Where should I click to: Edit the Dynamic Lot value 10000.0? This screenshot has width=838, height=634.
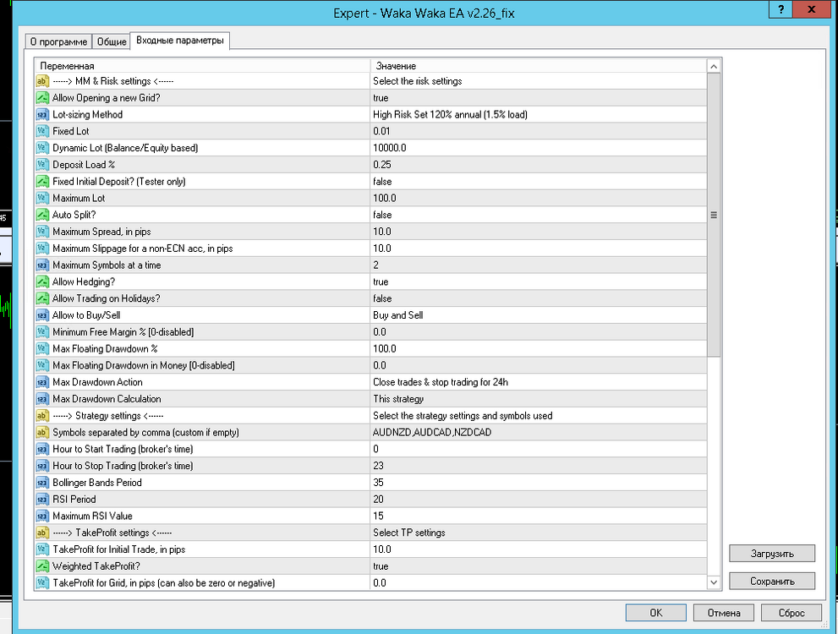coord(538,148)
